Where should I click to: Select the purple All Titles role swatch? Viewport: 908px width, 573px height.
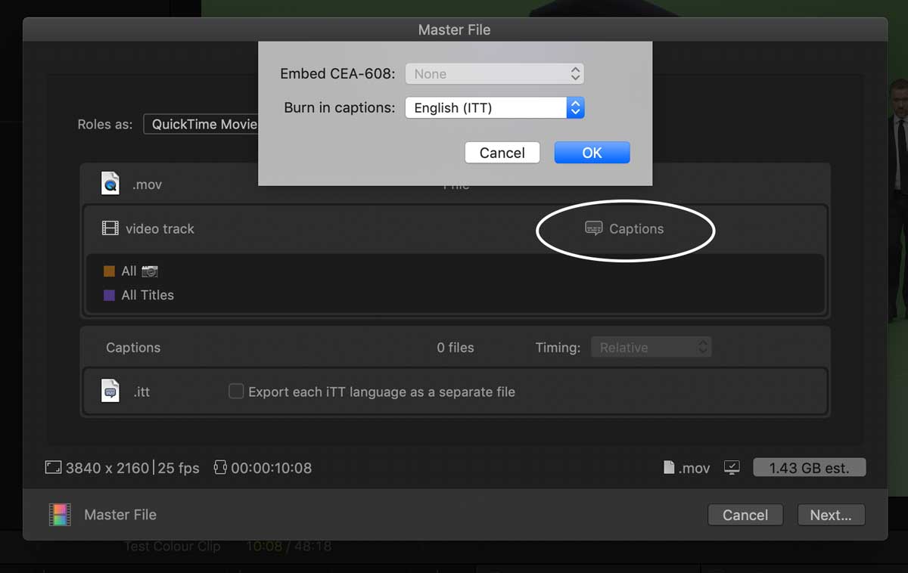(109, 295)
